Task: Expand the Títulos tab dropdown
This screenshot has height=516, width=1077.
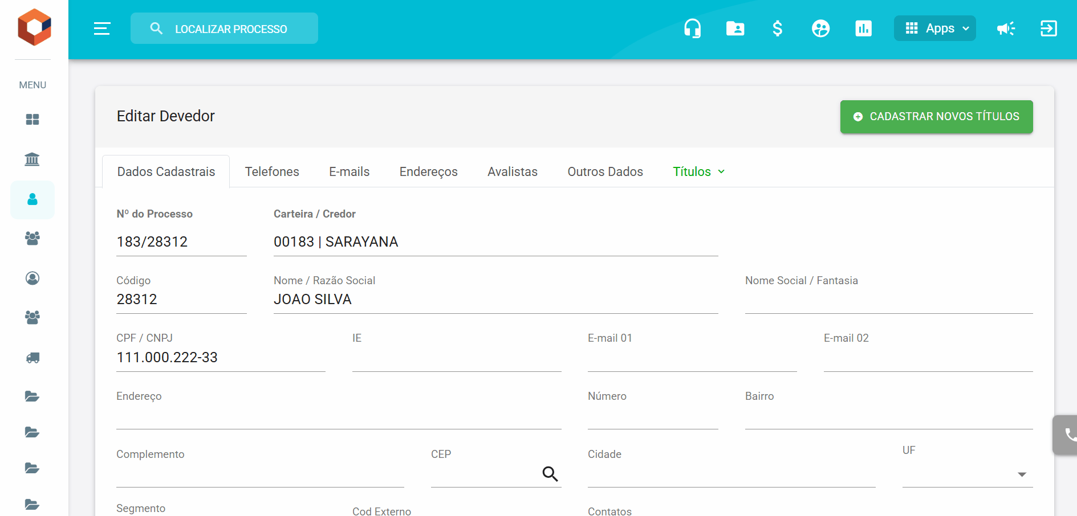Action: (698, 171)
